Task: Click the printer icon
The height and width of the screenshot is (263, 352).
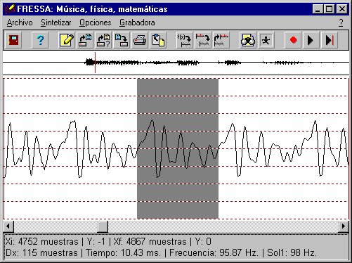Action: click(140, 40)
